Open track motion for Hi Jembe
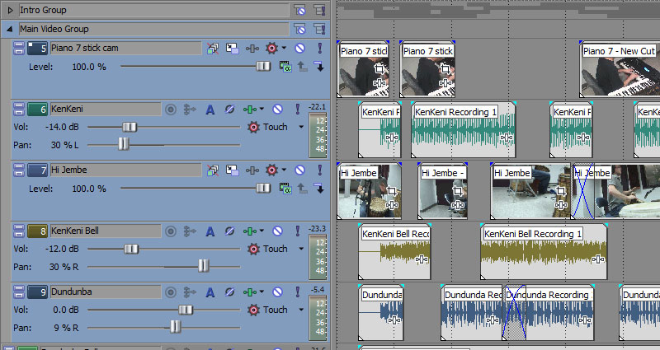The height and width of the screenshot is (350, 660). coord(232,170)
